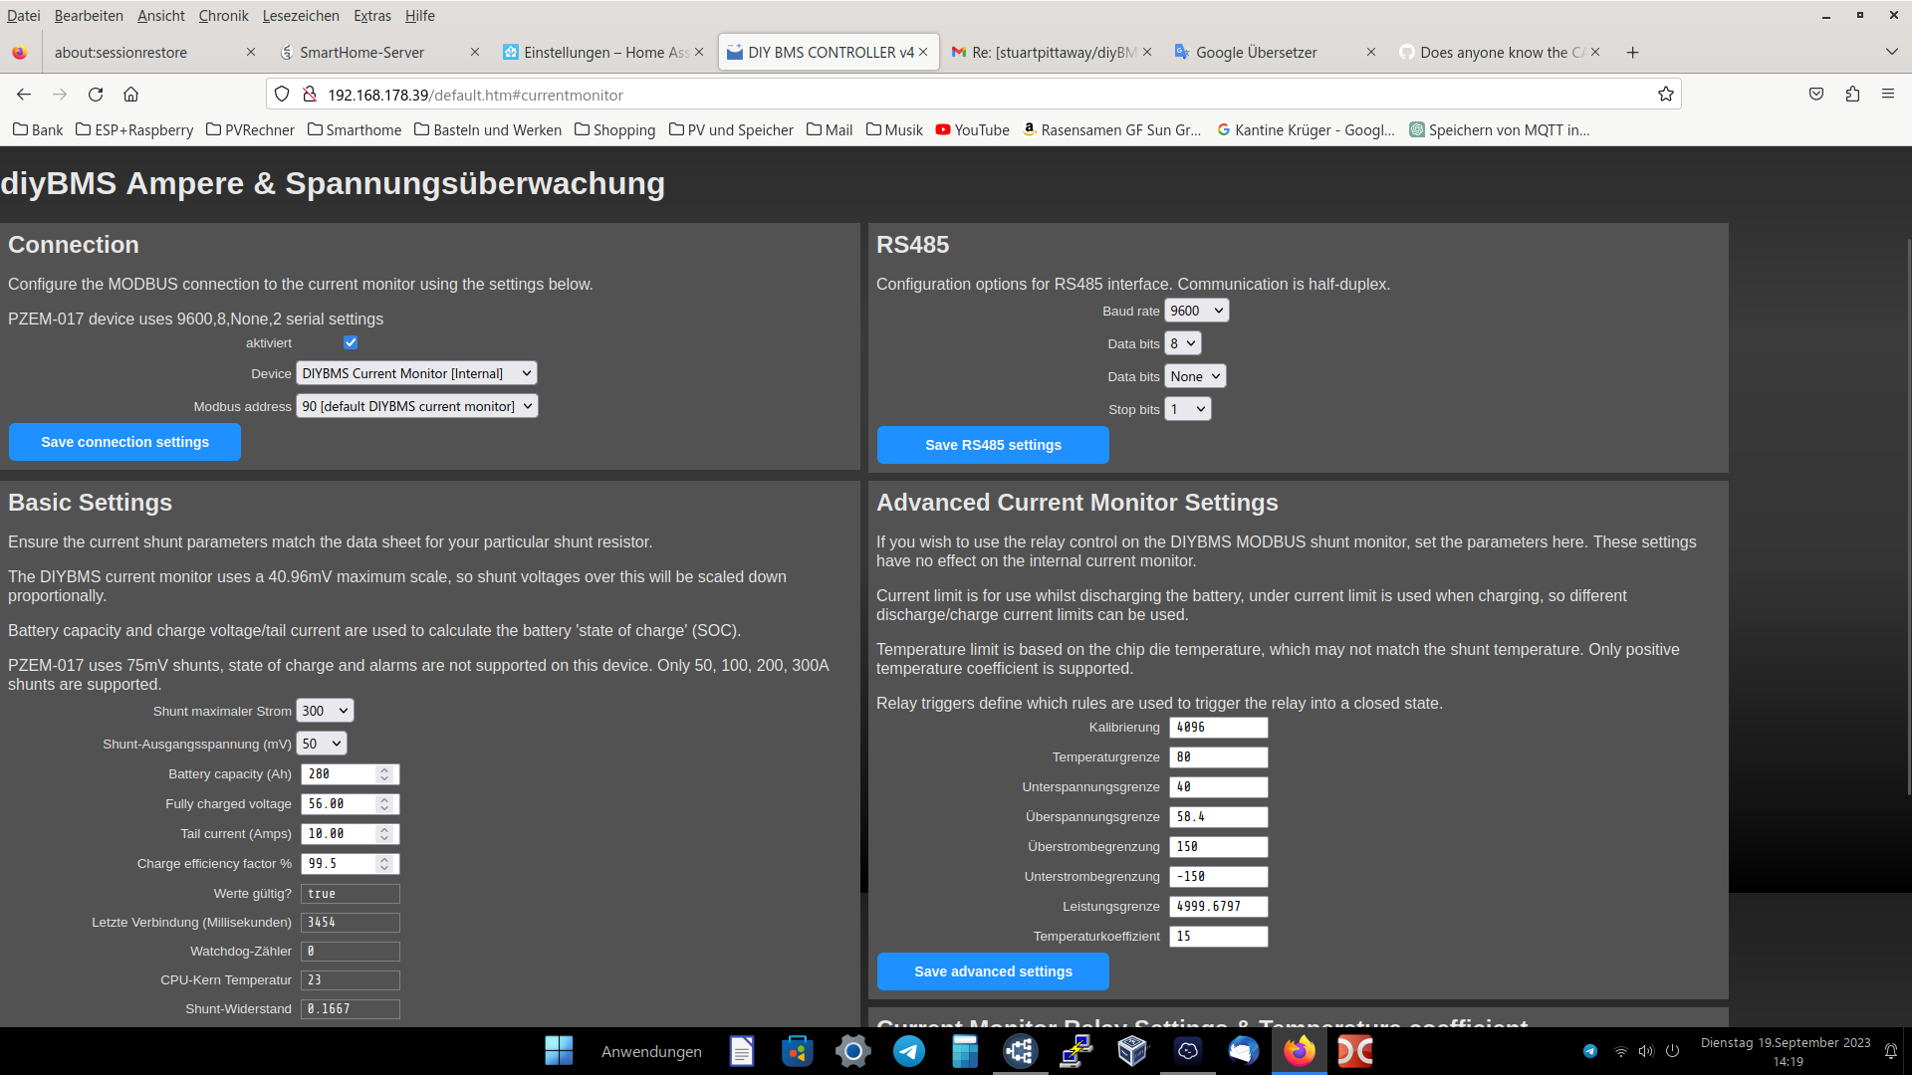Launch Thunderbird from the taskbar
1912x1075 pixels.
pos(1244,1051)
